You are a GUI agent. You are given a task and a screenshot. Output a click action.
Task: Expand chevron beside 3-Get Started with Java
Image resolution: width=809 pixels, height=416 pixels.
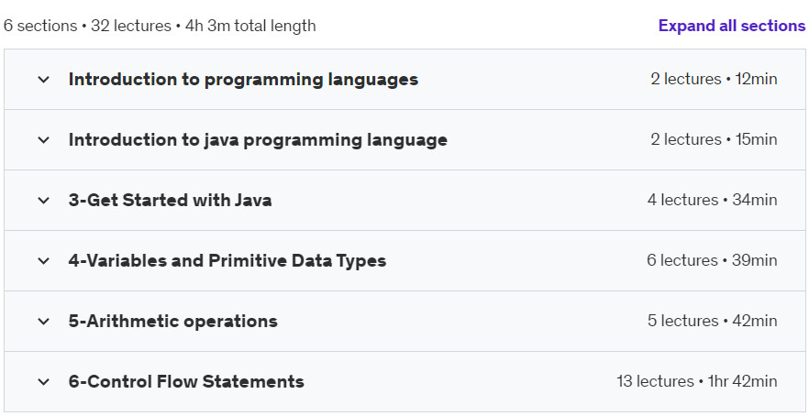[x=44, y=200]
